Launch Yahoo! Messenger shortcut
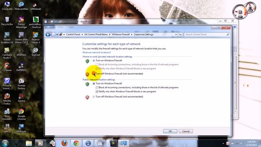The height and width of the screenshot is (147, 261). 21,22
